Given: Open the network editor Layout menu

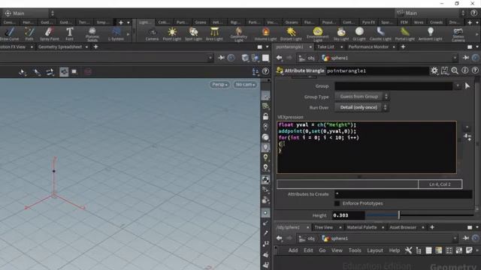Looking at the screenshot, I should point(375,250).
